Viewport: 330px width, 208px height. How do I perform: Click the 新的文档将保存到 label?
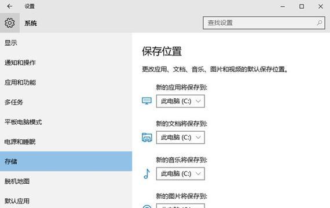point(181,124)
